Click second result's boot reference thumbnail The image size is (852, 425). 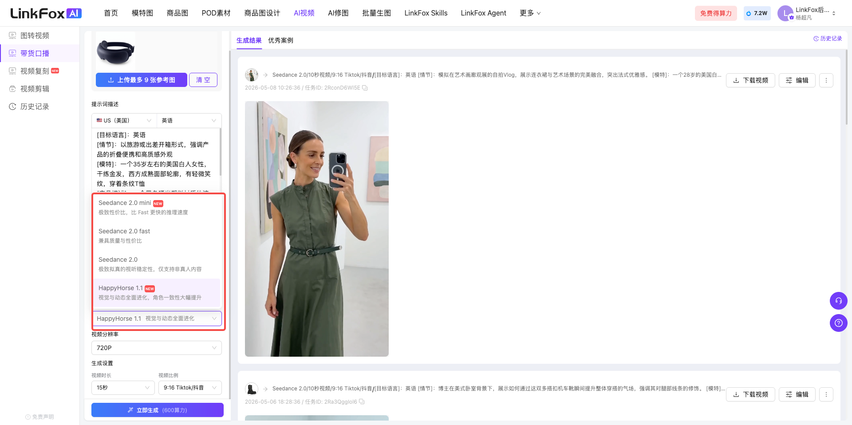252,389
